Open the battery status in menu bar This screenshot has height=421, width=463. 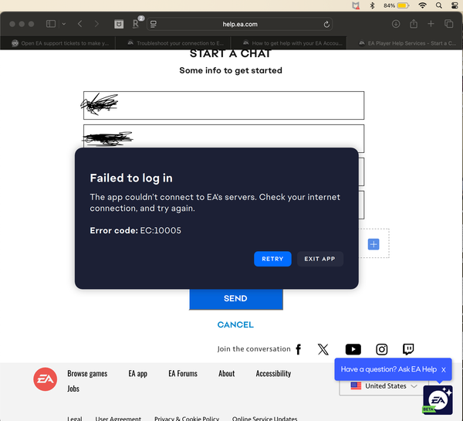(397, 5)
